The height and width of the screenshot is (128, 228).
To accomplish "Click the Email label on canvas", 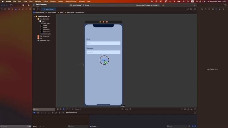I will 88,39.
